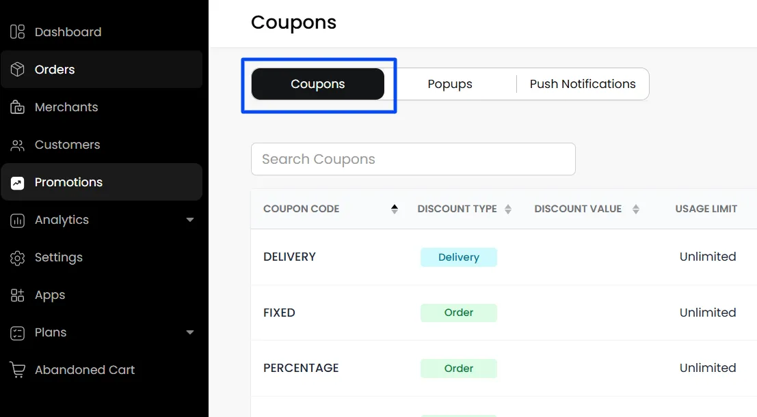The height and width of the screenshot is (417, 757).
Task: Select the Customers people icon
Action: tap(17, 145)
